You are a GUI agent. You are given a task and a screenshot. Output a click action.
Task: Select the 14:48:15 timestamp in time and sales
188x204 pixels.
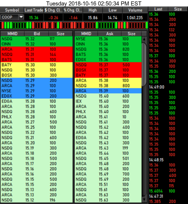point(156,160)
